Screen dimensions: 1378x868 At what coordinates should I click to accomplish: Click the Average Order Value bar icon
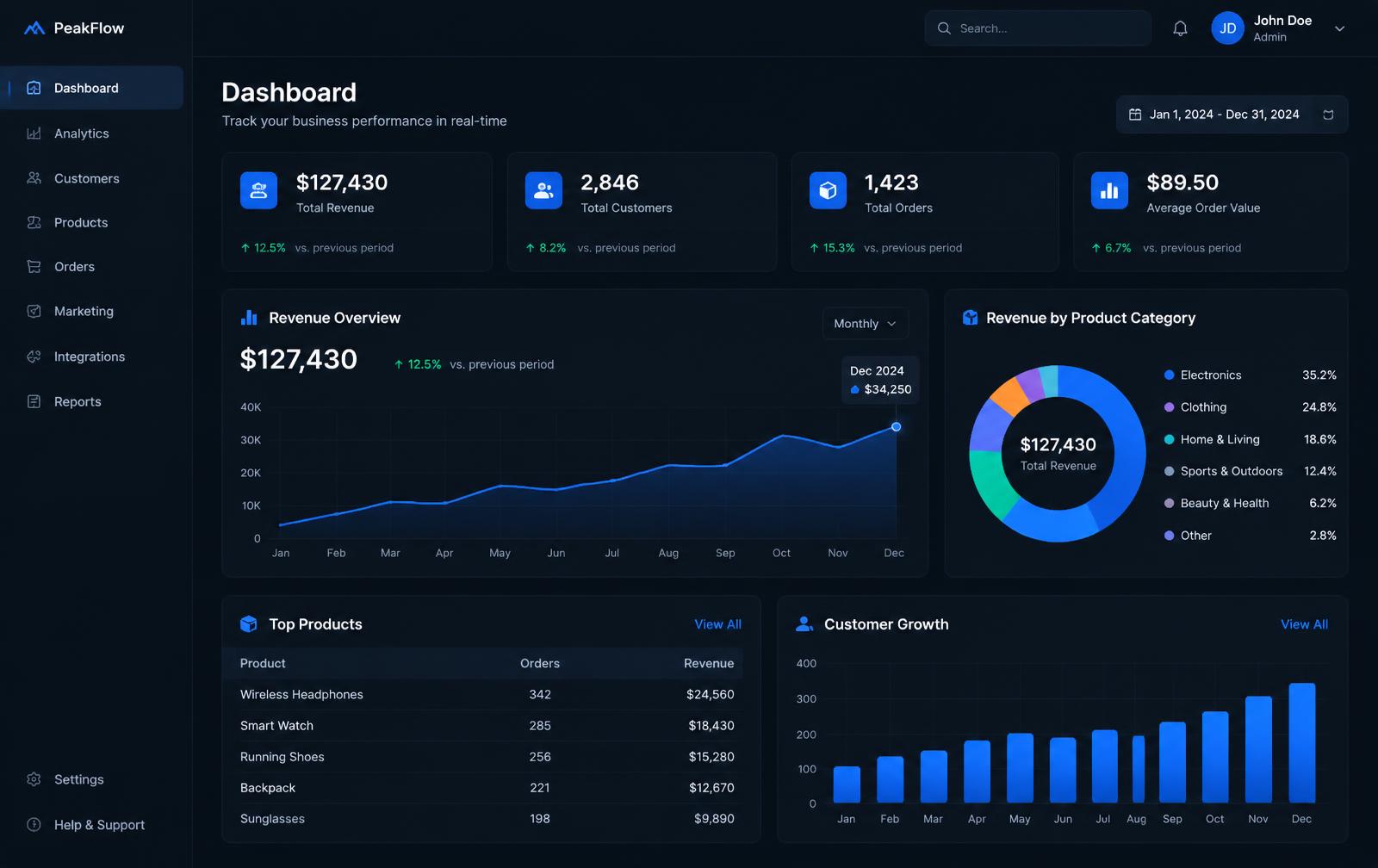[x=1109, y=190]
